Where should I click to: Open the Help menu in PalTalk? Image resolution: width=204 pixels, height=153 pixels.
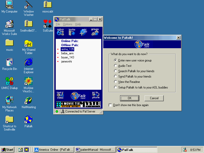click(78, 24)
